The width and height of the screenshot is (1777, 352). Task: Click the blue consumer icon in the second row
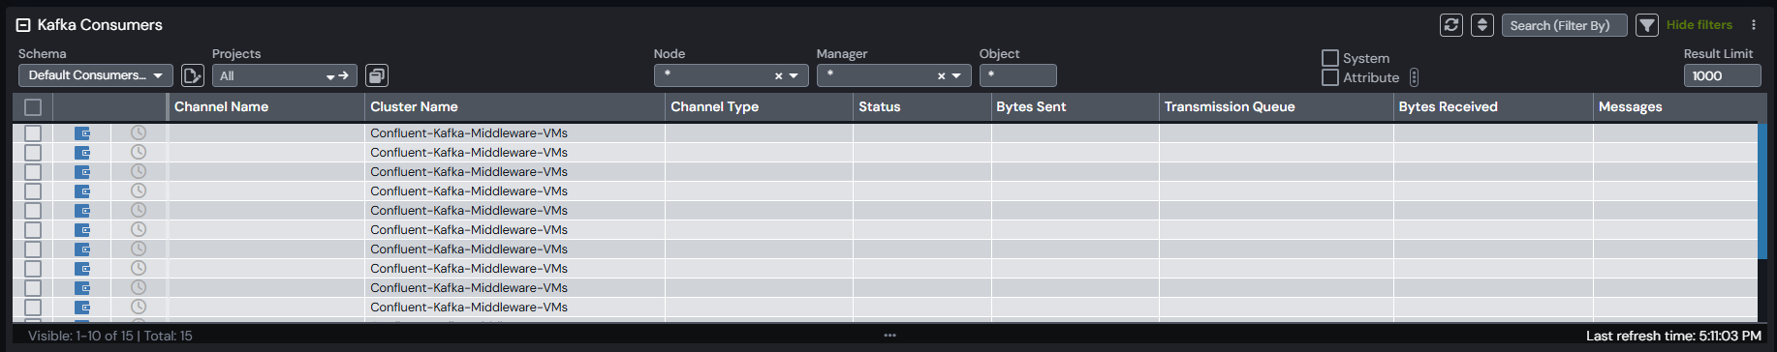pos(82,153)
